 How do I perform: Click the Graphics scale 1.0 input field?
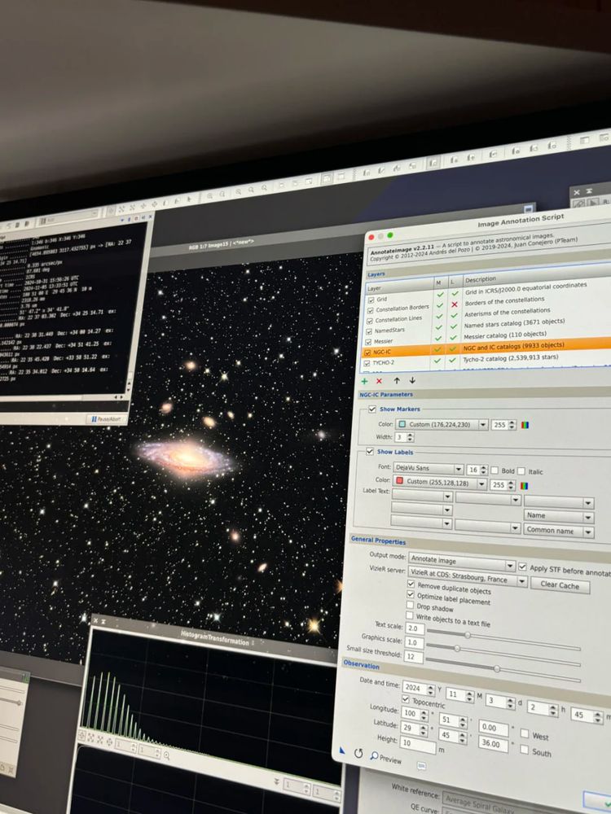pyautogui.click(x=414, y=643)
